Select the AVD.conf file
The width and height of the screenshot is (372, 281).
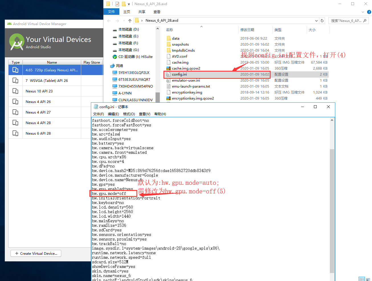179,56
